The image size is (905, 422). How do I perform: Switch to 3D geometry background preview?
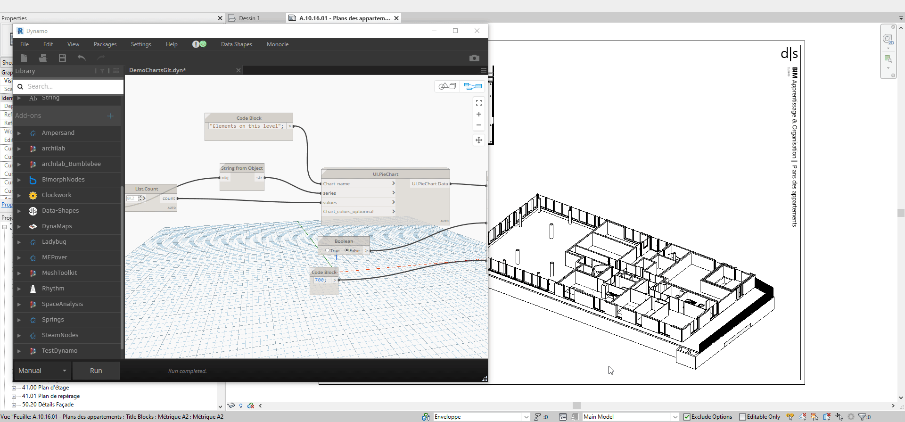(447, 86)
